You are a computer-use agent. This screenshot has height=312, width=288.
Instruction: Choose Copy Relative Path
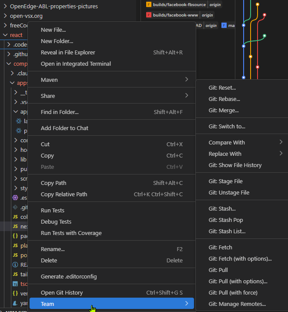click(x=111, y=195)
